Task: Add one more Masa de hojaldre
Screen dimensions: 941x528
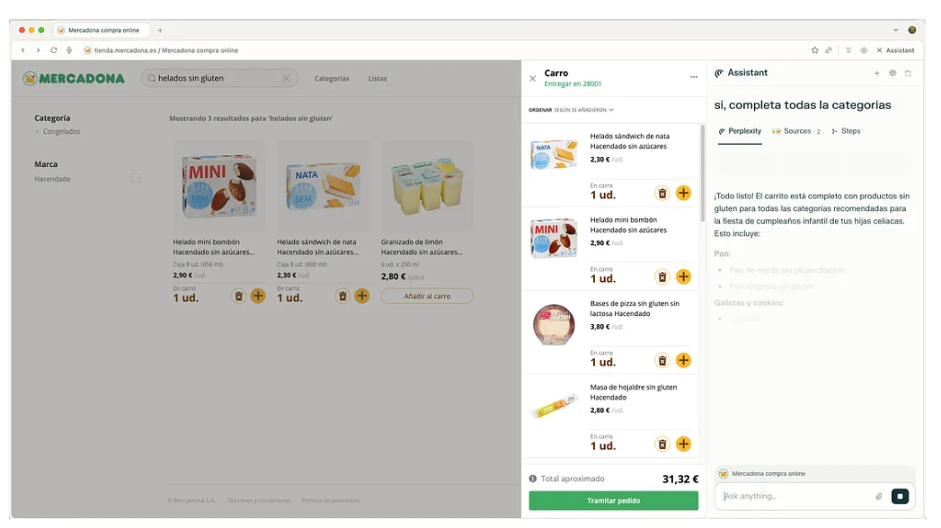Action: (x=683, y=444)
